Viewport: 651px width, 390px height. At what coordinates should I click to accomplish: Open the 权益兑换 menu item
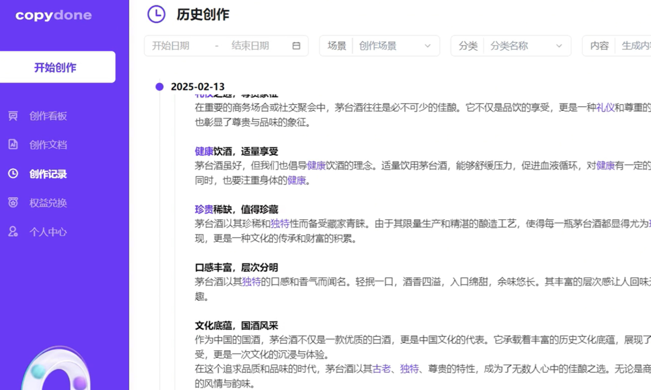click(48, 203)
